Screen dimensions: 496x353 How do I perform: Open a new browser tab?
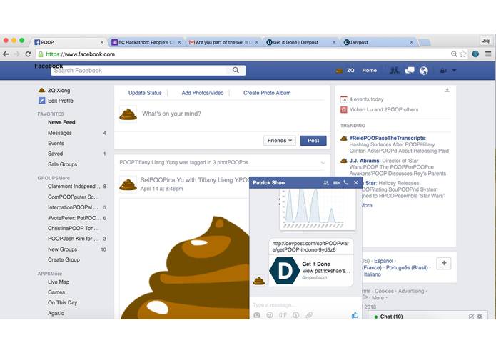pos(425,42)
